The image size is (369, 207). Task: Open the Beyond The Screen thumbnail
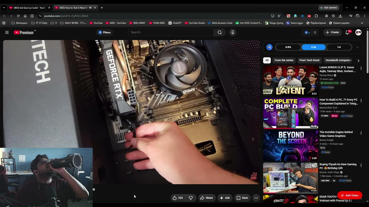(290, 145)
